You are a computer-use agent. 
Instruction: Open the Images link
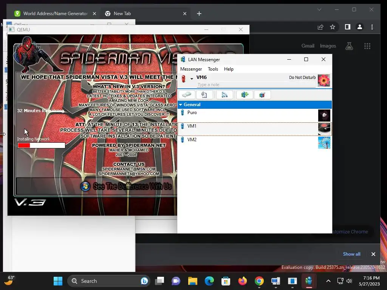click(x=328, y=46)
